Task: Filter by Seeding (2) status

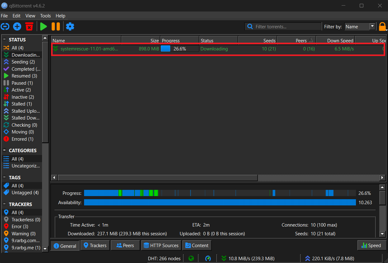Action: [22, 62]
